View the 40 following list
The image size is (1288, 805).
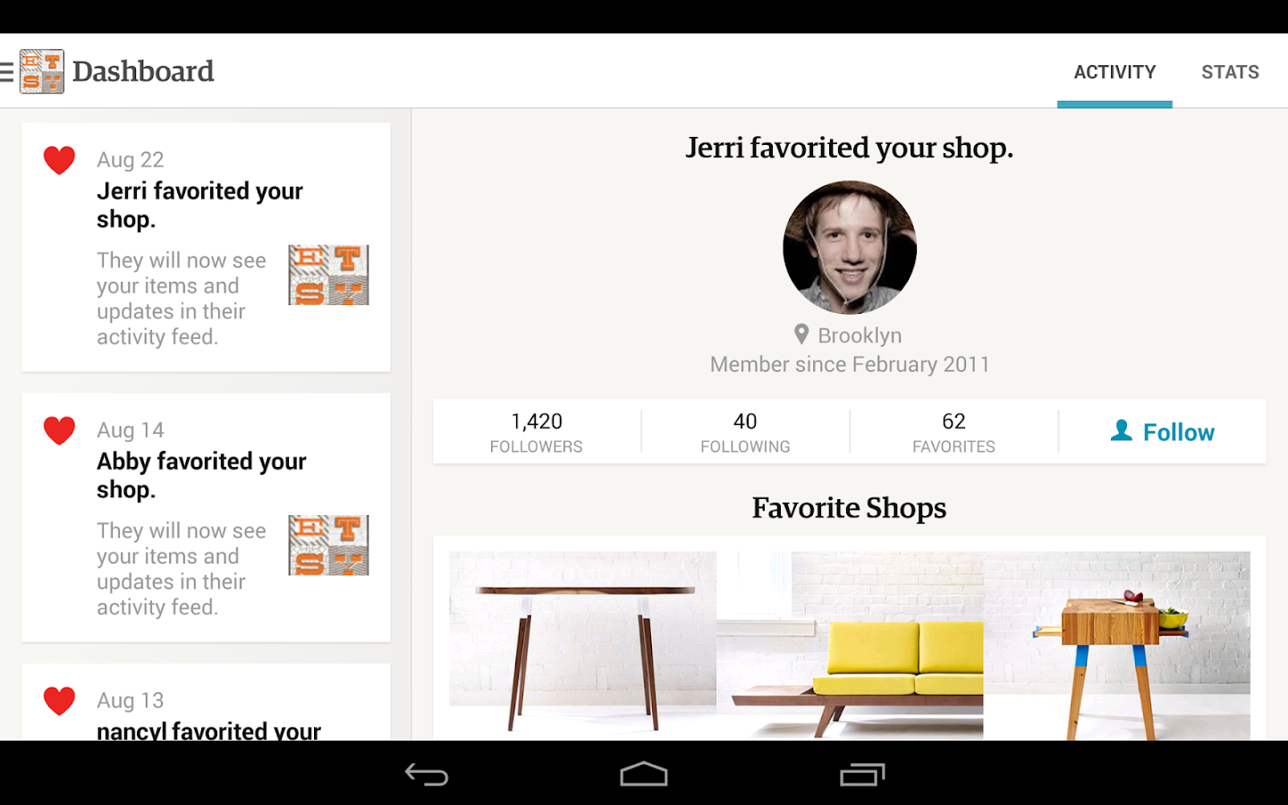click(x=745, y=432)
